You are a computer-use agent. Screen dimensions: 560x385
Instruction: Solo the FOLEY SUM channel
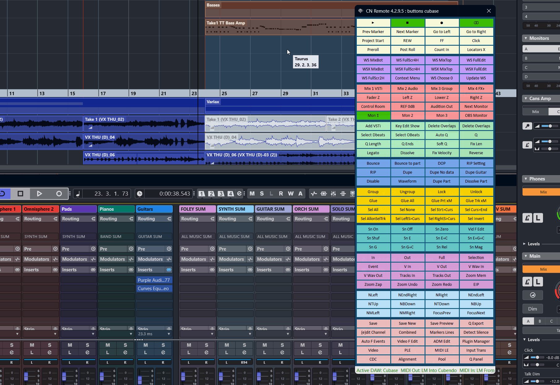(x=207, y=345)
